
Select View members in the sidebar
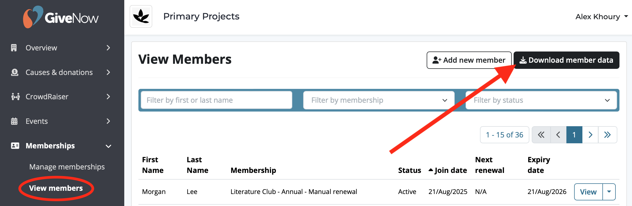tap(56, 188)
